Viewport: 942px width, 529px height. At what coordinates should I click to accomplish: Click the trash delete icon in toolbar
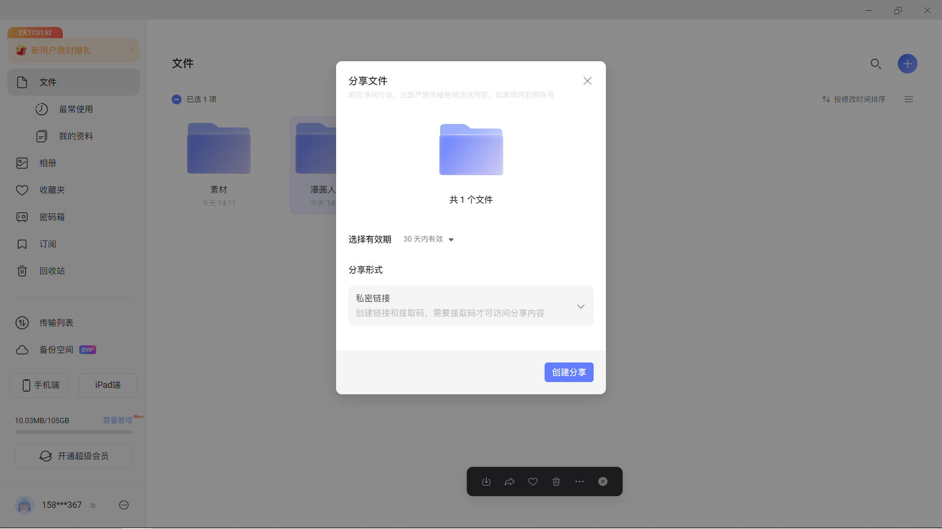[556, 481]
